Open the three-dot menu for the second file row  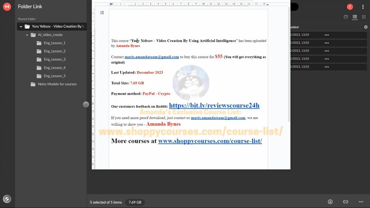(327, 43)
